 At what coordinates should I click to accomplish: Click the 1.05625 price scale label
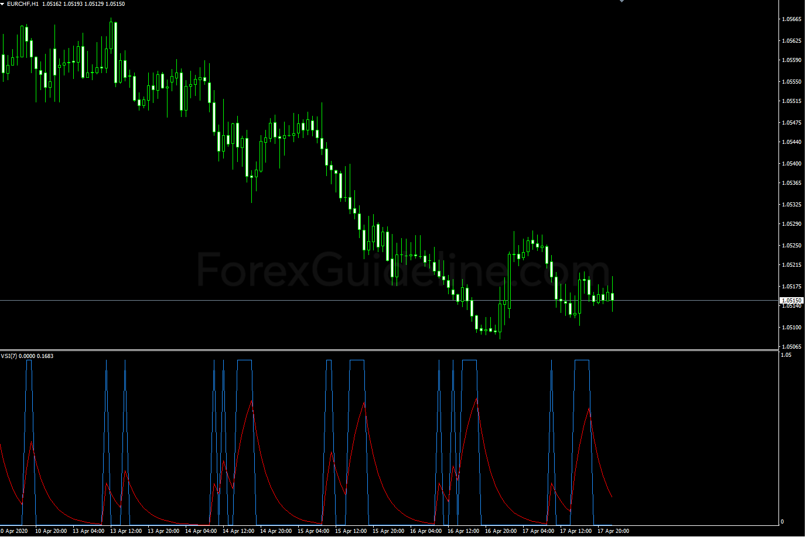click(791, 41)
